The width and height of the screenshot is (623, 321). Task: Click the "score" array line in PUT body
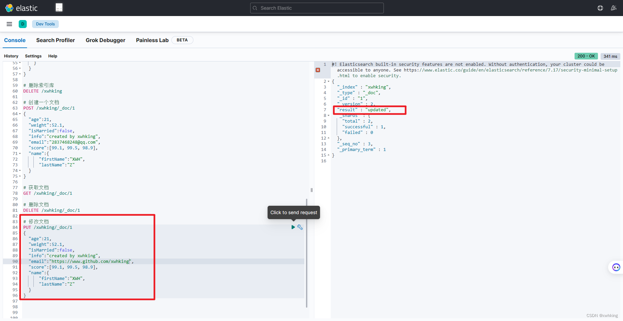[63, 267]
